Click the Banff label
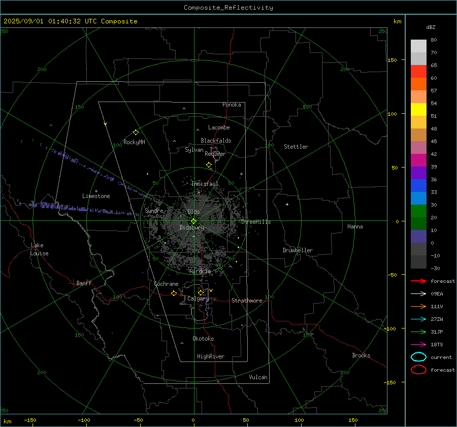Viewport: 457px width, 427px height. (x=84, y=283)
